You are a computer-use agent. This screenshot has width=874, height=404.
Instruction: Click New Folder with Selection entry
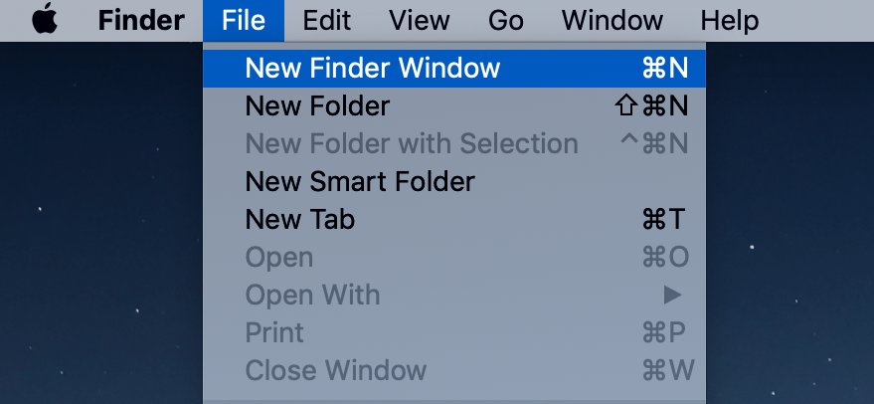click(454, 144)
